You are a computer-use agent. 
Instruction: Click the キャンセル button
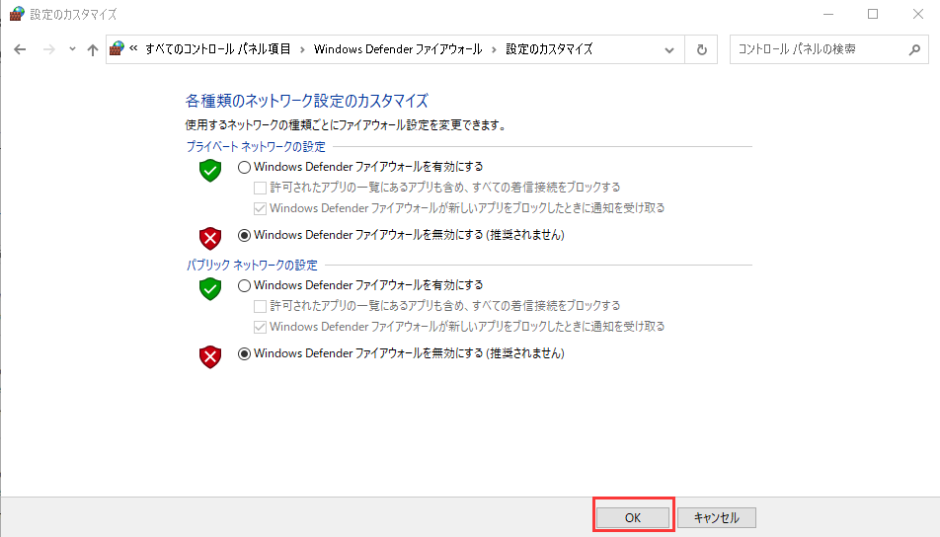click(x=716, y=517)
